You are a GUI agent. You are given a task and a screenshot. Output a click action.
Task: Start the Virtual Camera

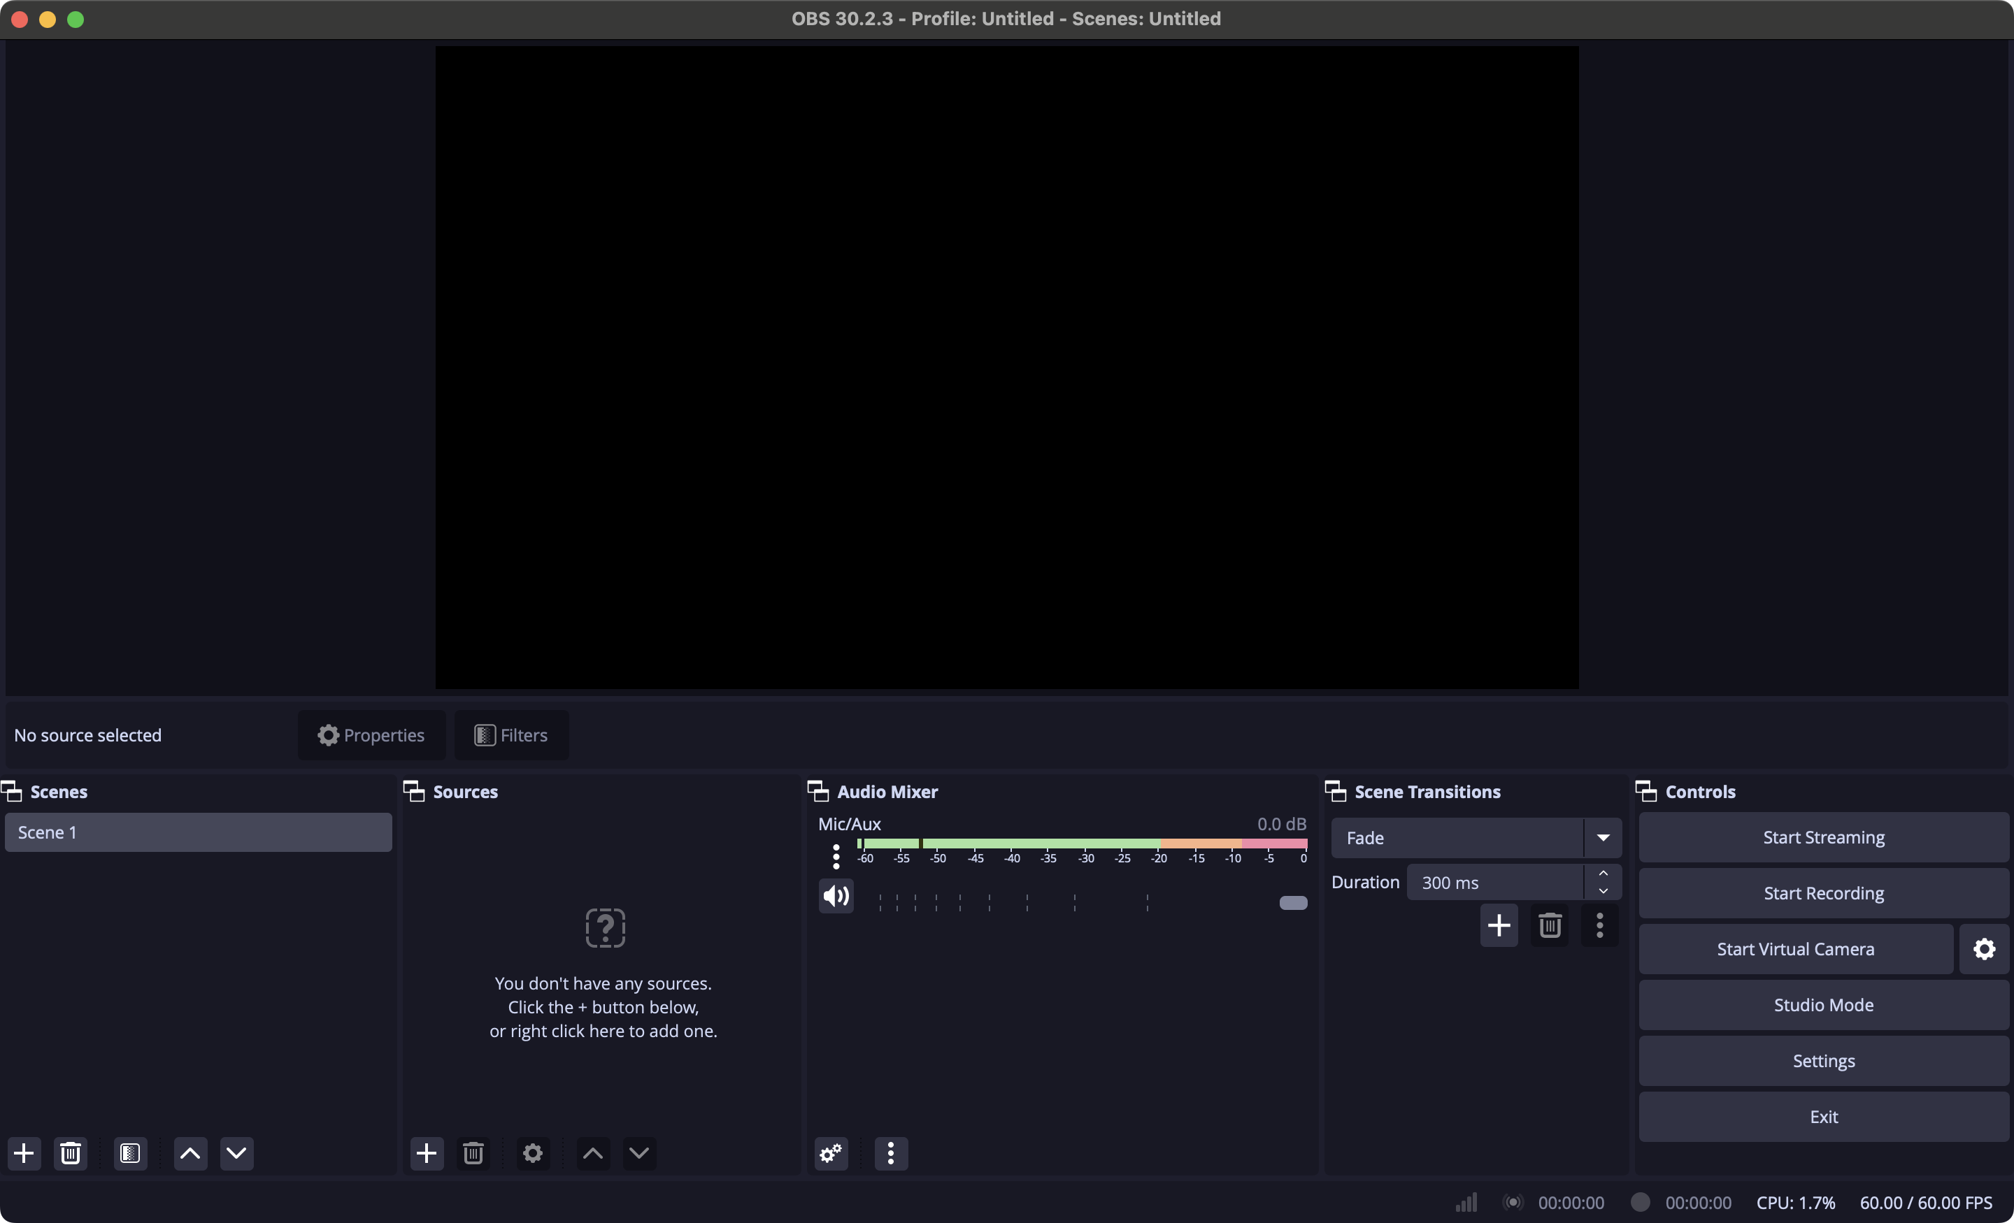coord(1795,948)
